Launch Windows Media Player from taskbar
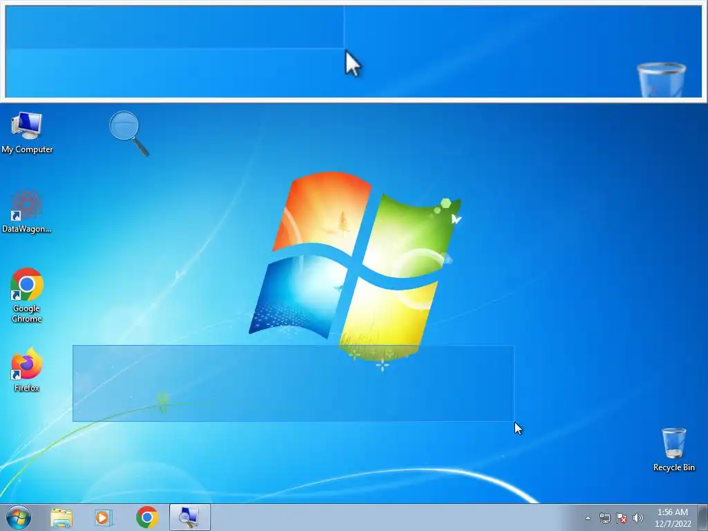This screenshot has width=708, height=531. (104, 517)
